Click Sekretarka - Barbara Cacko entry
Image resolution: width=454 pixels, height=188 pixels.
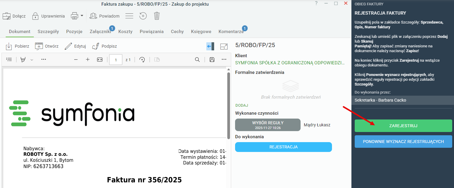(403, 100)
